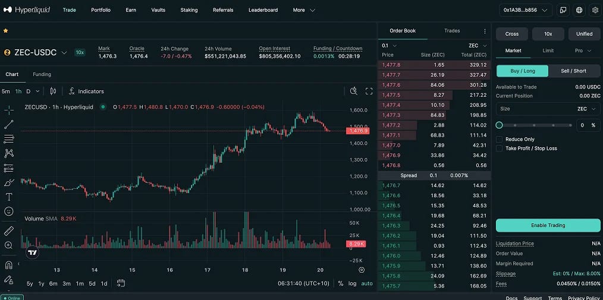Screen dimensions: 603x300
Task: Open the Docs link in footer
Action: tap(511, 298)
